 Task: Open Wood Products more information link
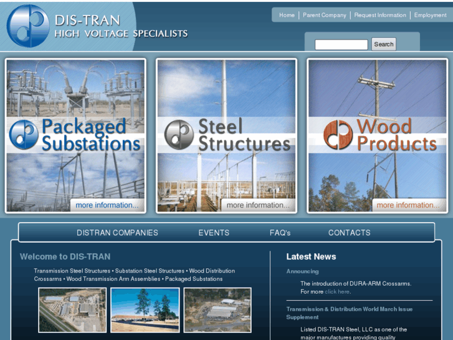coord(408,205)
